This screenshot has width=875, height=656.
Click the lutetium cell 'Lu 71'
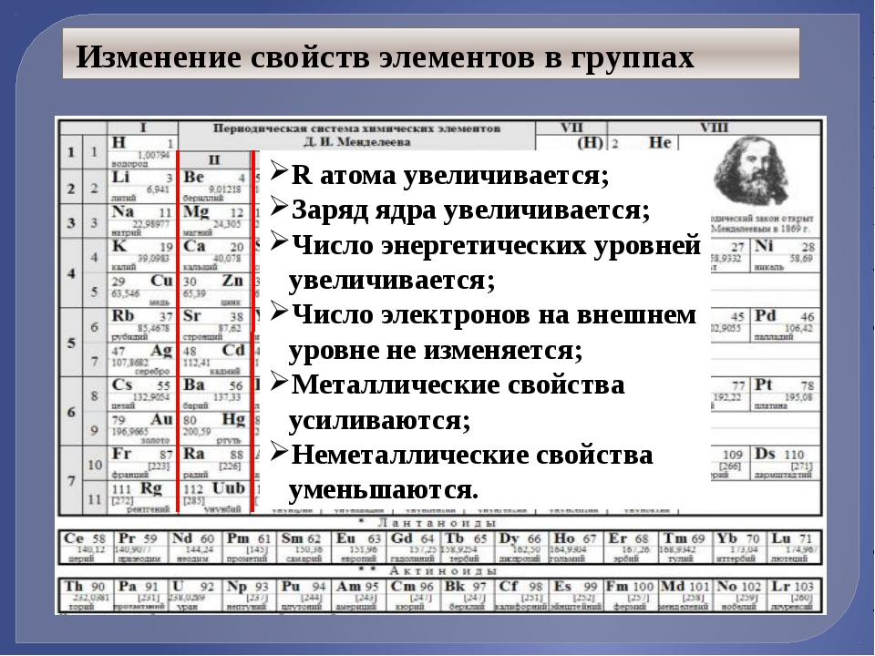[x=795, y=547]
